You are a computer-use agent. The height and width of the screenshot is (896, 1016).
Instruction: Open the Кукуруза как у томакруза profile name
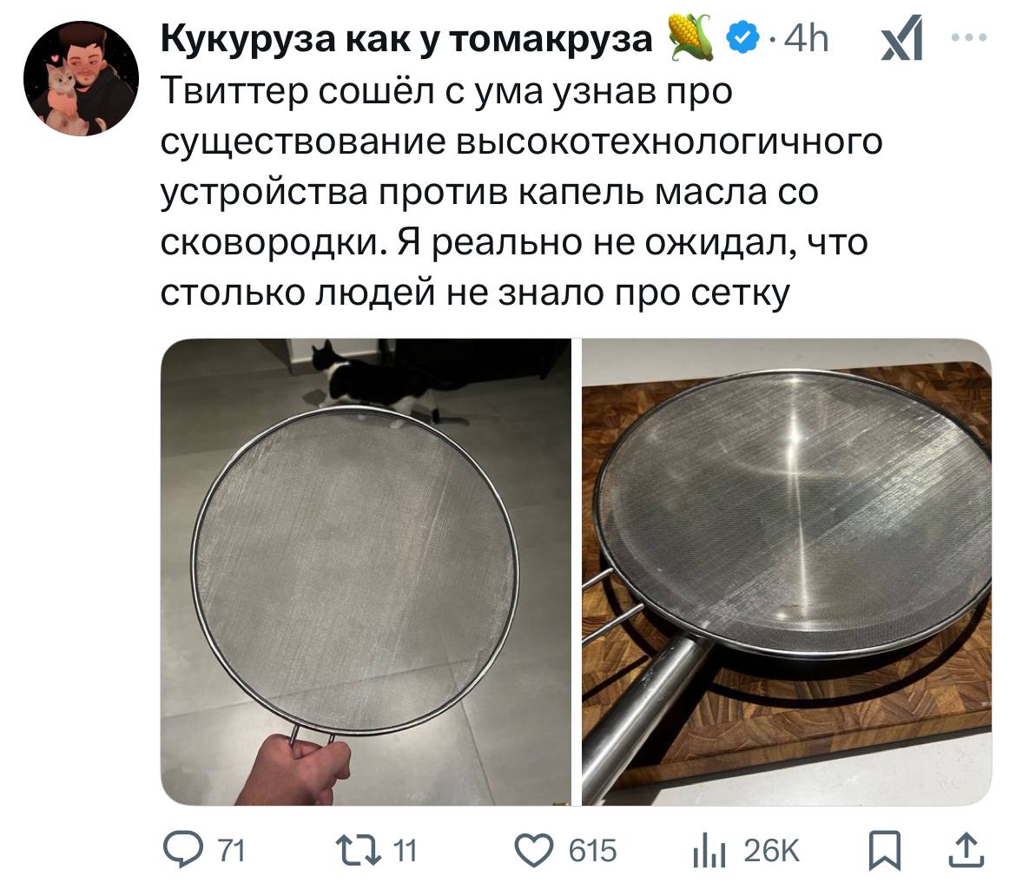pyautogui.click(x=406, y=39)
